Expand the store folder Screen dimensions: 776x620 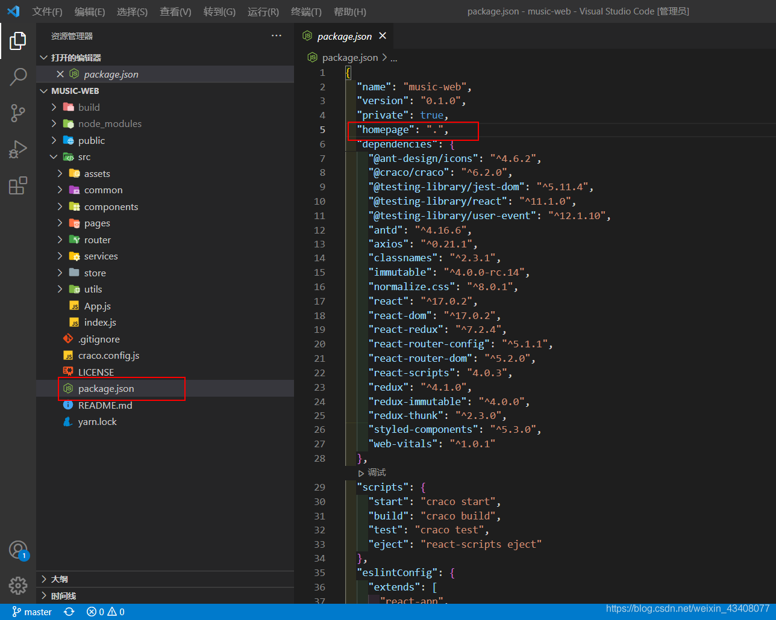(165, 273)
